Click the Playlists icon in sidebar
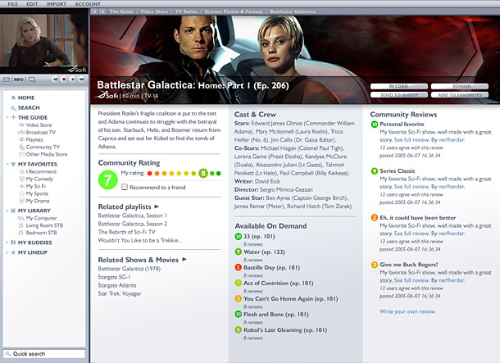Screen dimensions: 500x363 click(x=21, y=139)
